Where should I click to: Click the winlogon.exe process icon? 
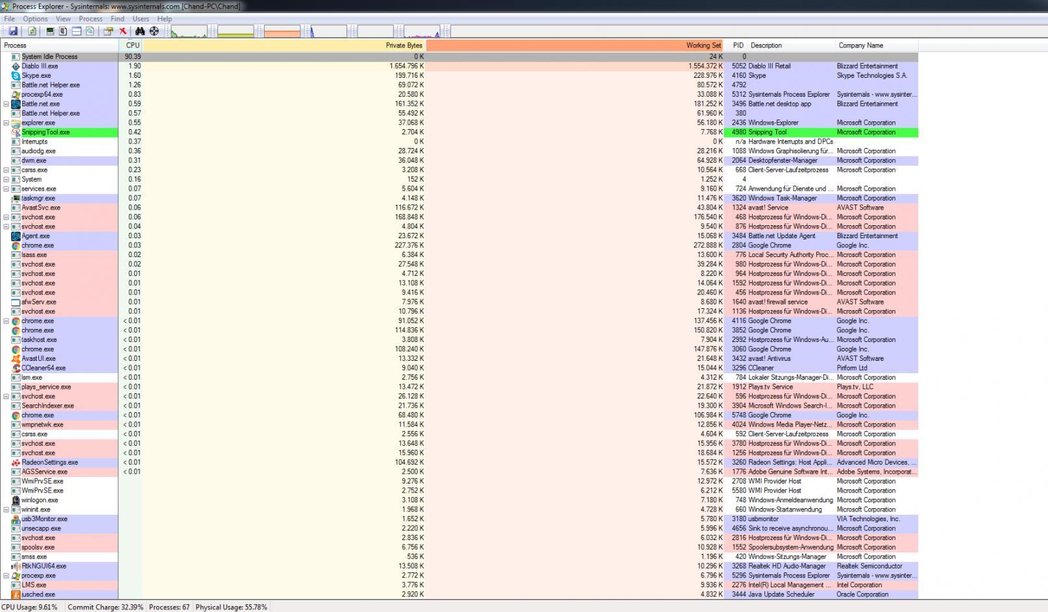tap(16, 500)
